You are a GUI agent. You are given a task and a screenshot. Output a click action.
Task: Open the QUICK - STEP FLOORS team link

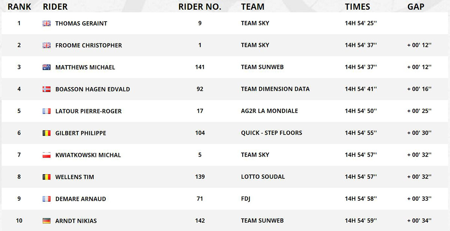coord(271,133)
